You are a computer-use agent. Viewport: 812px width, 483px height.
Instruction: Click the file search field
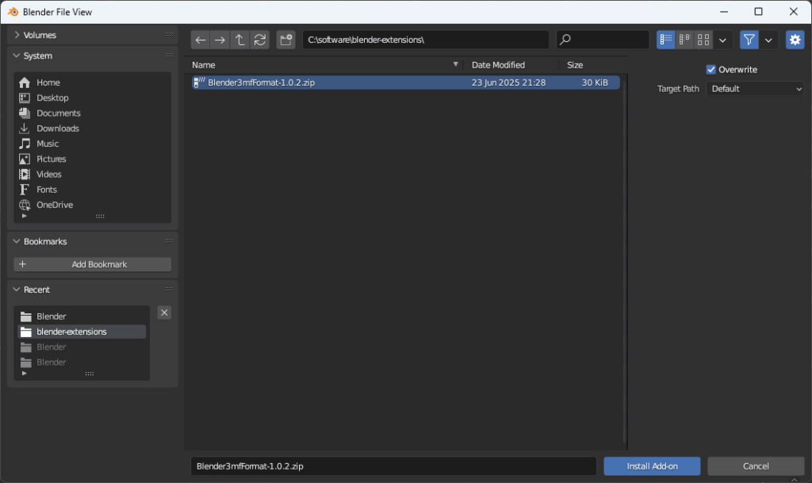(x=603, y=40)
